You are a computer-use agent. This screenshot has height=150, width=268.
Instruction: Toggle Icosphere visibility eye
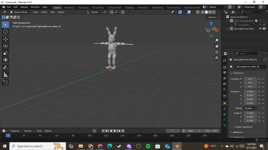(x=260, y=25)
